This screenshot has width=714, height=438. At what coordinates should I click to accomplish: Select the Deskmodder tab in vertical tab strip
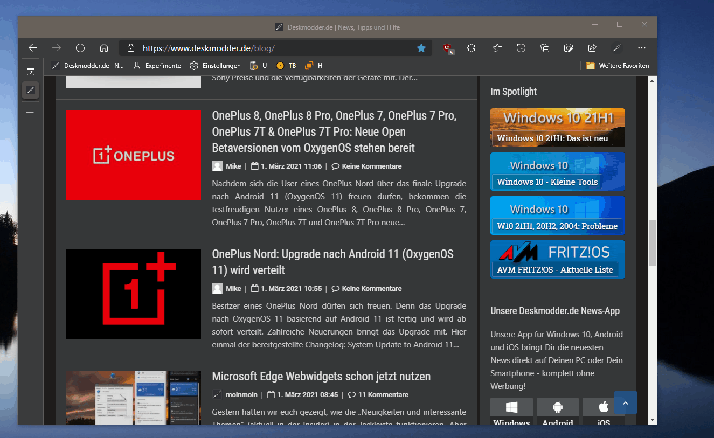[x=30, y=90]
